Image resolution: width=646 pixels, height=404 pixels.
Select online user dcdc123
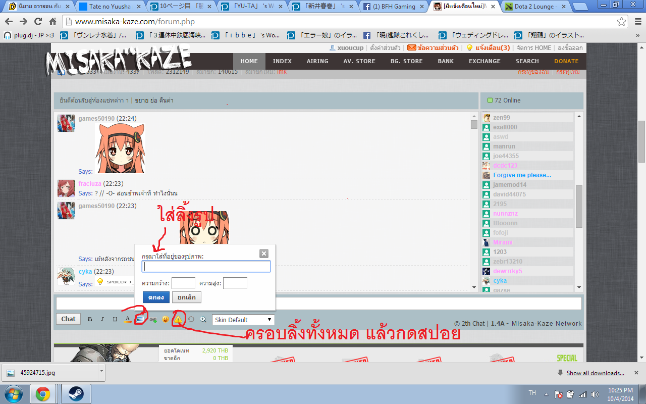coord(505,166)
